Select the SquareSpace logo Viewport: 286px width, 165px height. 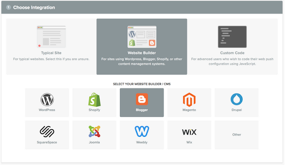pos(47,132)
